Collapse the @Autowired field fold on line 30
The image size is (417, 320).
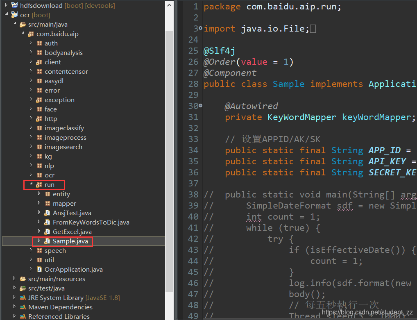201,106
